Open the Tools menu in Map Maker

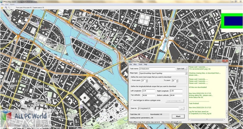pos(140,64)
